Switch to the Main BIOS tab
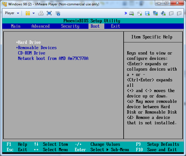This screenshot has height=156, width=186. tap(16, 26)
